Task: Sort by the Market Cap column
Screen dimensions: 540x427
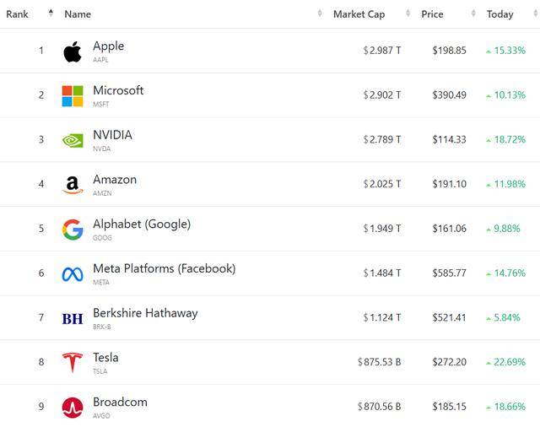Action: [359, 14]
